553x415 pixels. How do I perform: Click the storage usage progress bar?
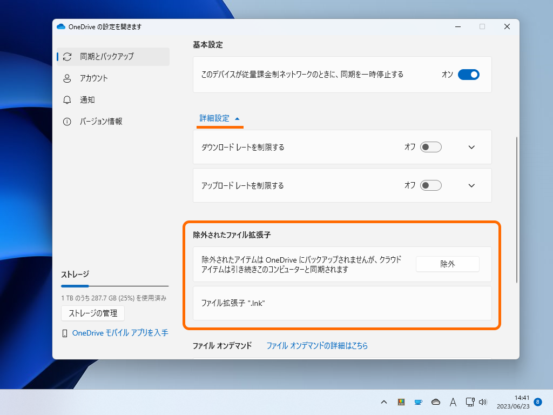(x=114, y=286)
